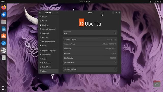Go to Accessibility settings
Screen dimensions: 163x92
pyautogui.click(x=48, y=55)
